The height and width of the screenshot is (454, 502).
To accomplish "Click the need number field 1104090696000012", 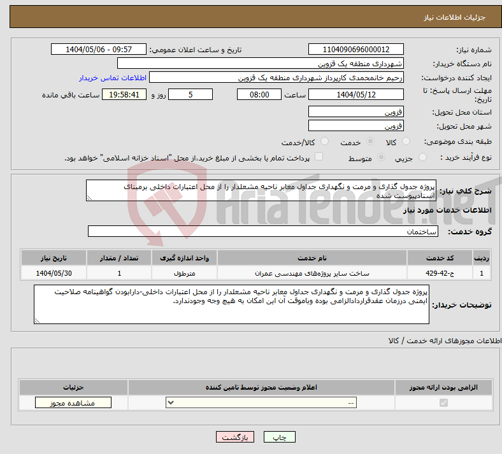I will coord(356,49).
